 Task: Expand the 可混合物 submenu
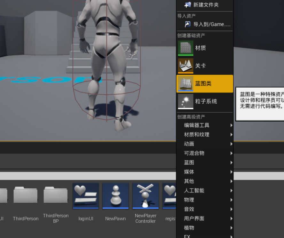(x=194, y=153)
